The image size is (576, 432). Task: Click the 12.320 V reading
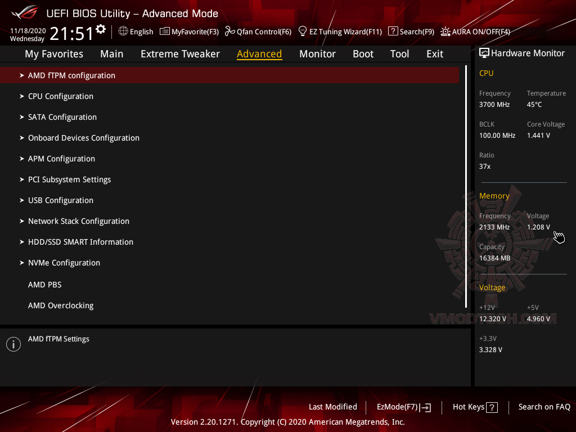pos(492,318)
